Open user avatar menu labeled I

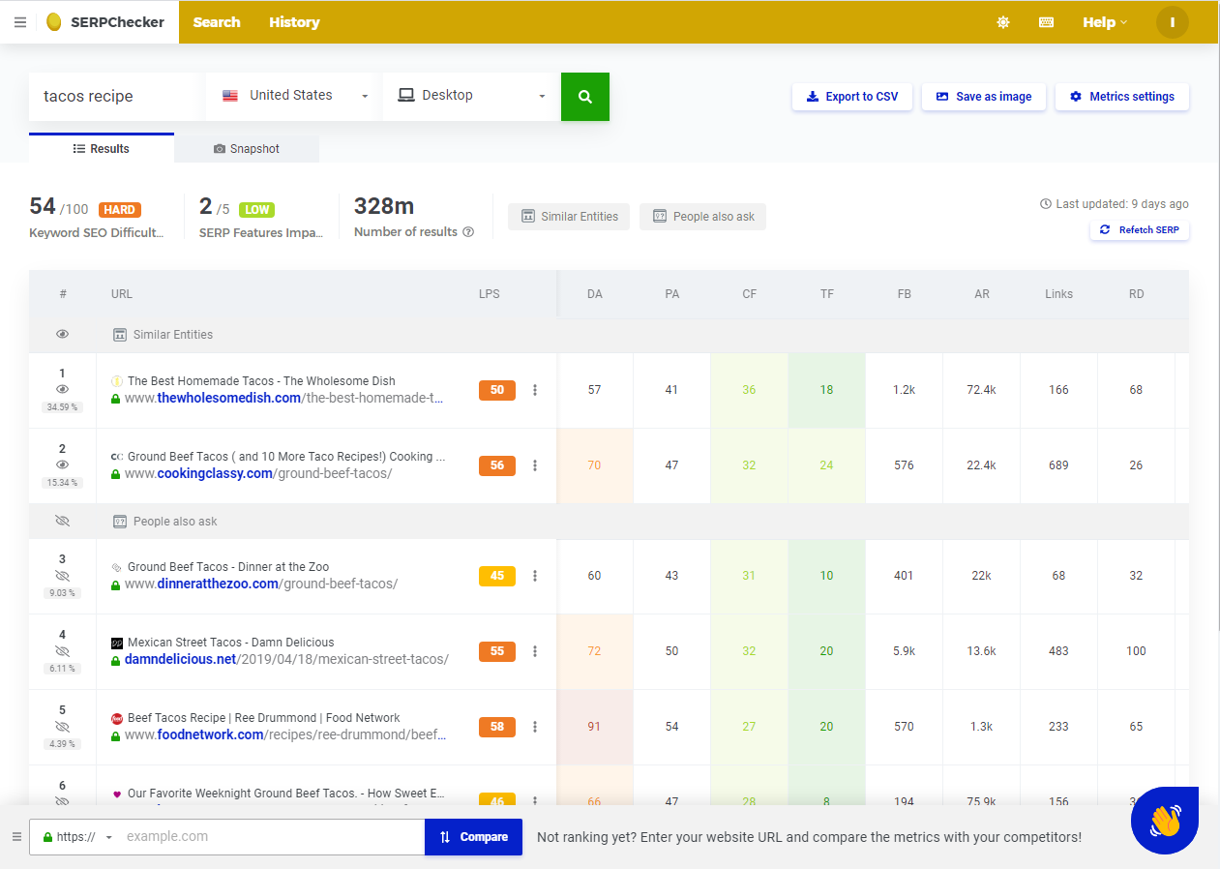[x=1173, y=22]
